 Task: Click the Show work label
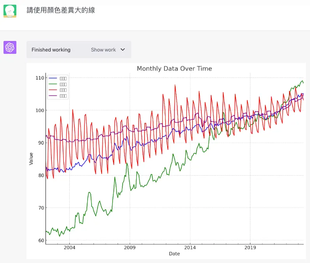[x=103, y=50]
